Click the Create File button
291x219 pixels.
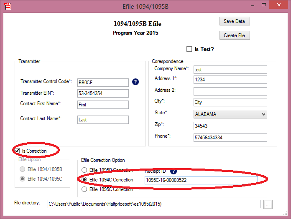[234, 35]
